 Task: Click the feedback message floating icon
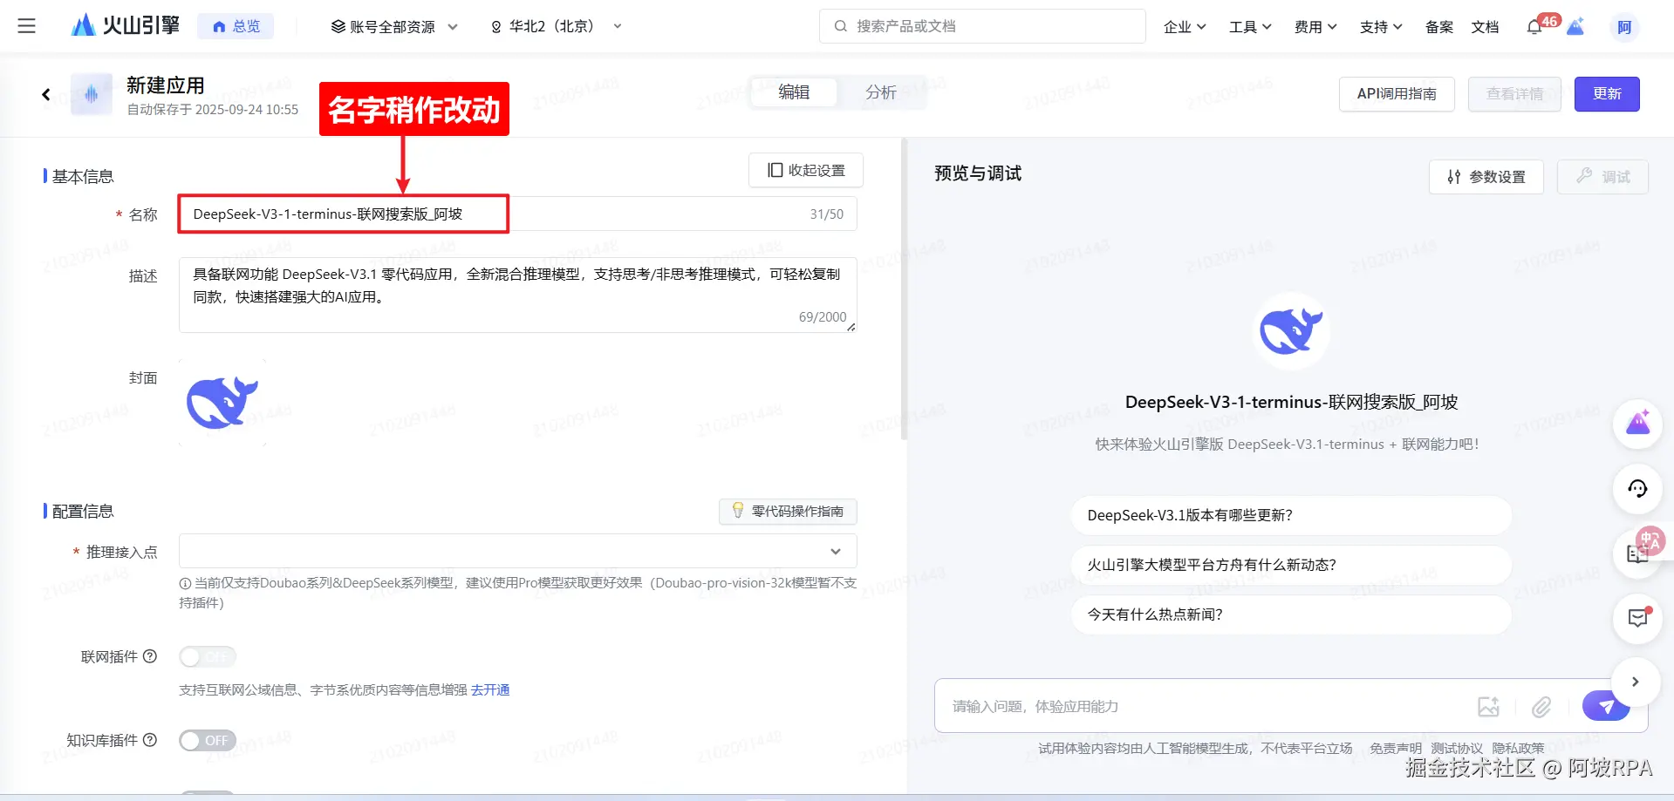[x=1637, y=618]
